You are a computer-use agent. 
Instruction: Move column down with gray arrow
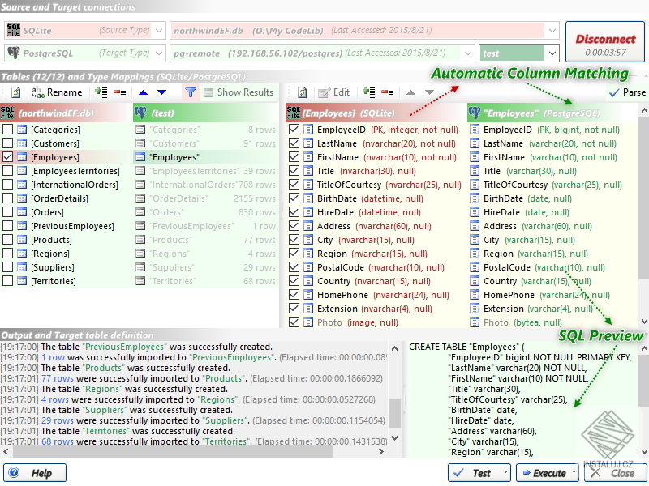point(429,92)
